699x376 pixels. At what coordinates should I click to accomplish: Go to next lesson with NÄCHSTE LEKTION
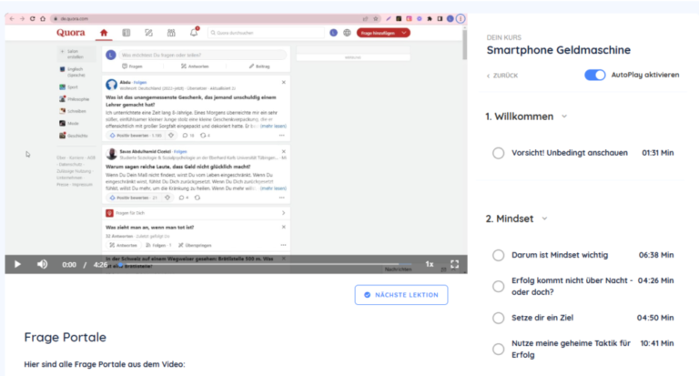pos(401,295)
